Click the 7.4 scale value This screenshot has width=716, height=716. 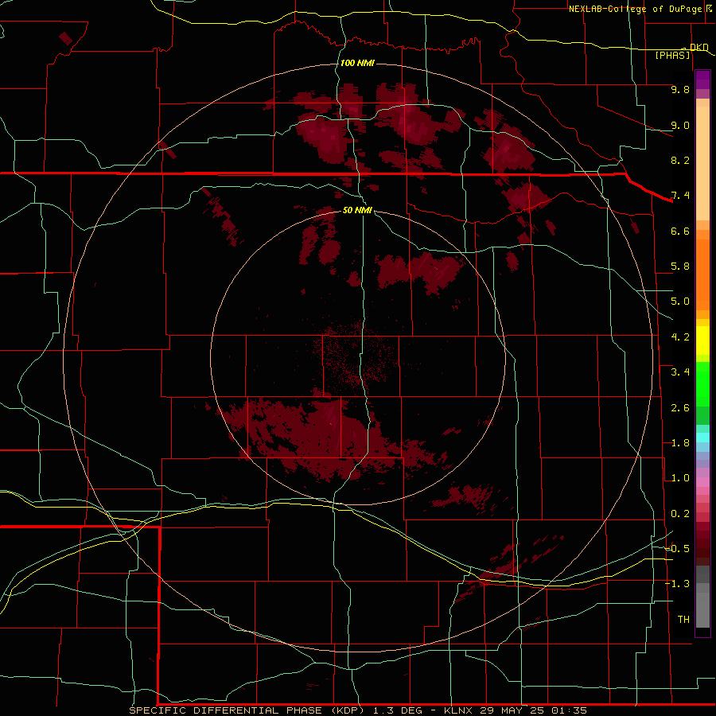pos(680,196)
